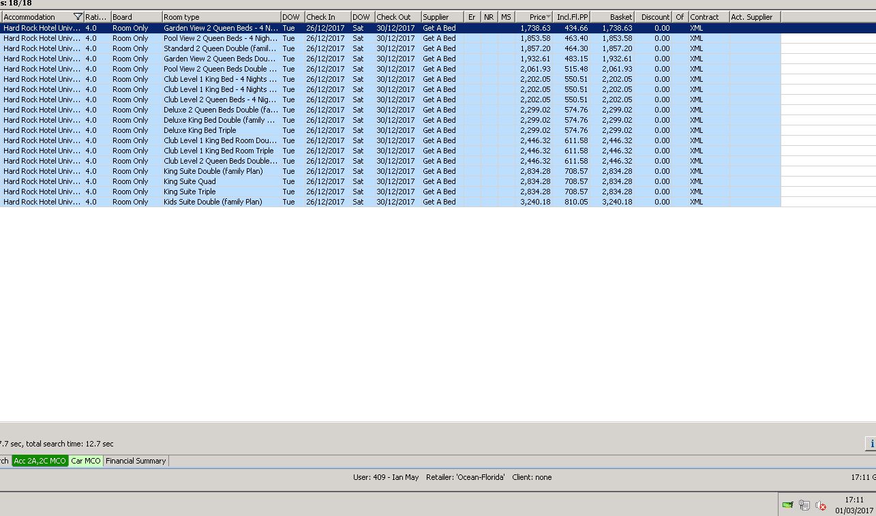This screenshot has height=516, width=876.
Task: Sort by the Basket column header
Action: point(613,17)
